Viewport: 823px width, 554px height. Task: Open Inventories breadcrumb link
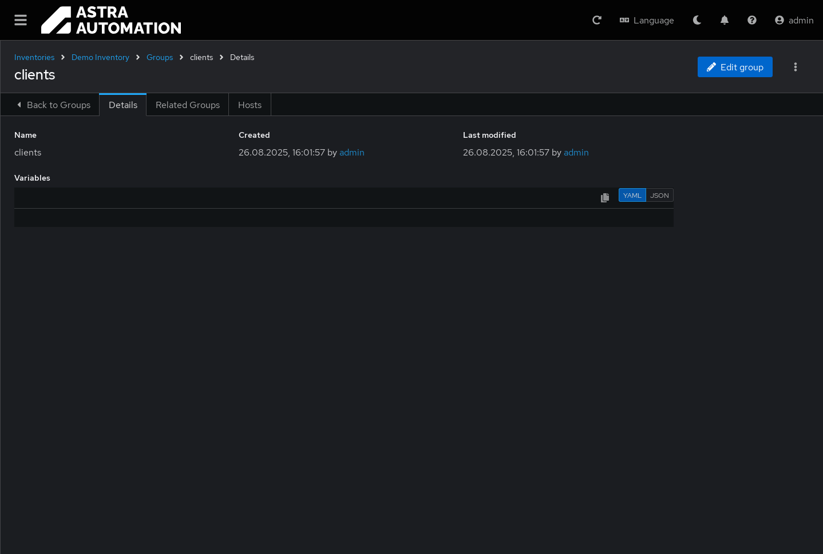(x=34, y=57)
